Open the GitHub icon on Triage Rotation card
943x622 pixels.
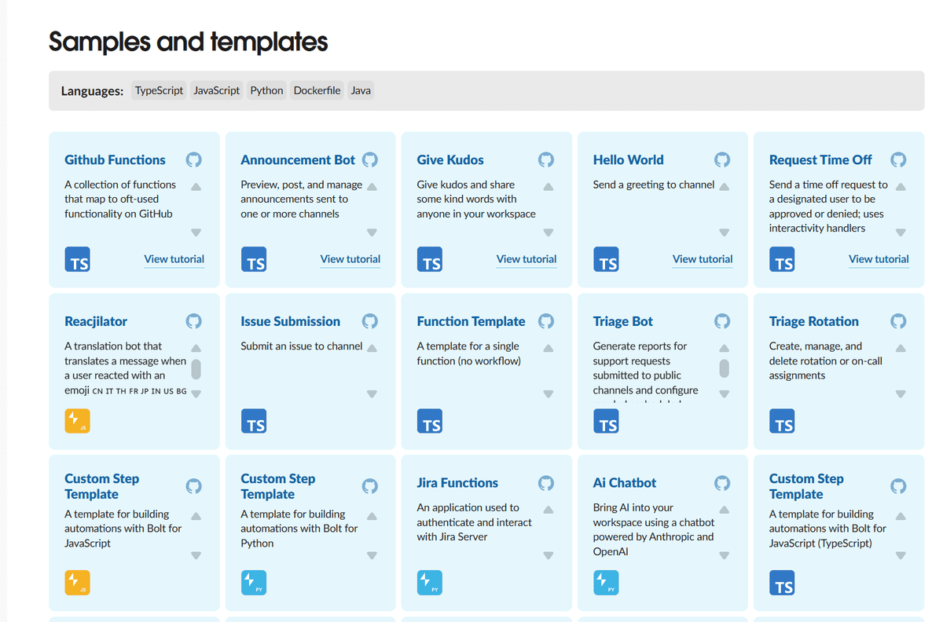pyautogui.click(x=897, y=321)
